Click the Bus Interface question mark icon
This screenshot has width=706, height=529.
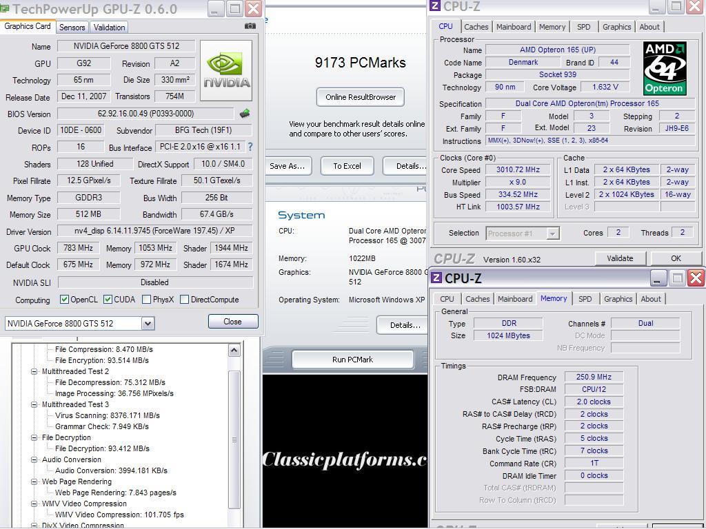click(x=250, y=147)
